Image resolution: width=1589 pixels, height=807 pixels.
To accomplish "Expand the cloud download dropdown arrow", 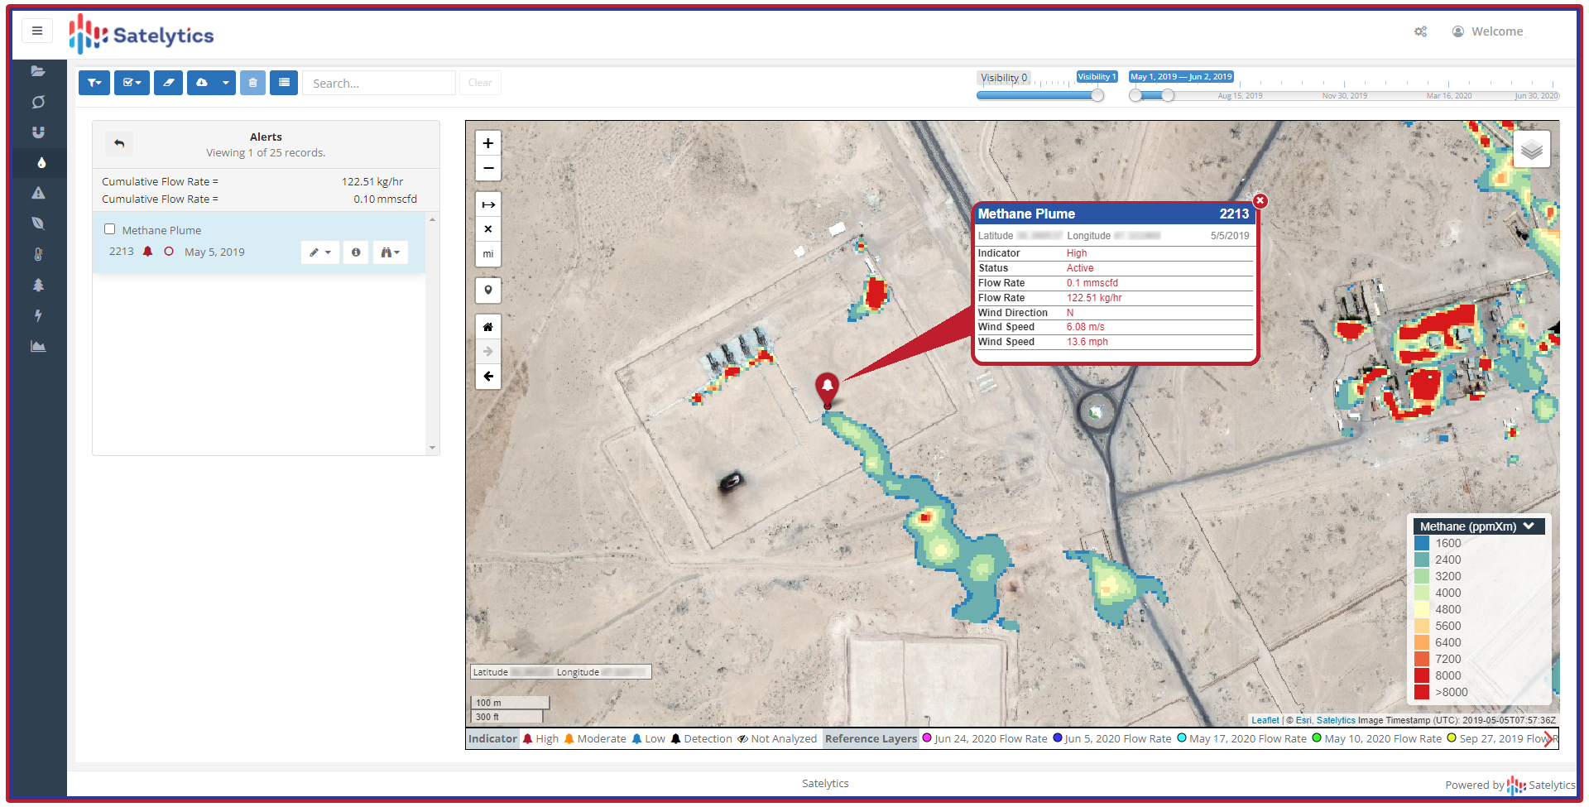I will (225, 83).
